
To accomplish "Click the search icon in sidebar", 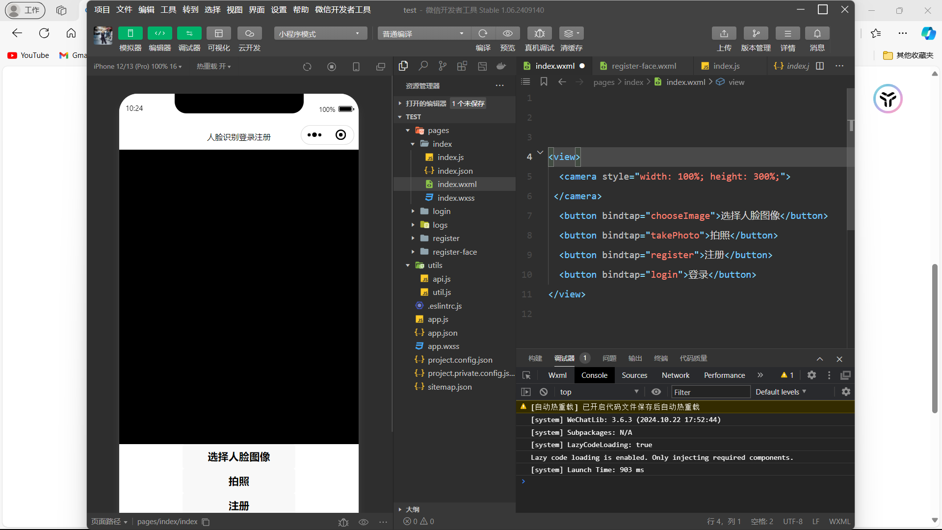I will [x=423, y=66].
